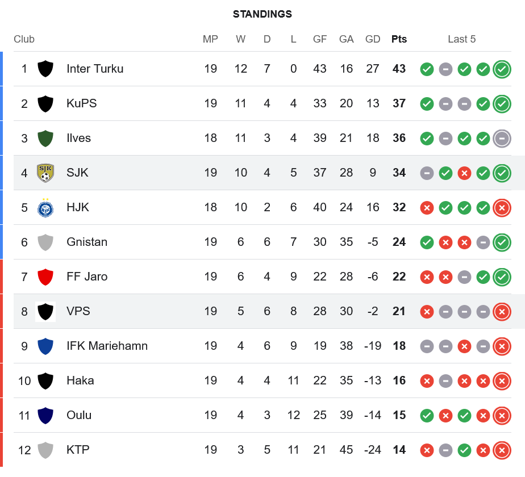
Task: Click the grey Gnistan shield logo
Action: click(45, 242)
